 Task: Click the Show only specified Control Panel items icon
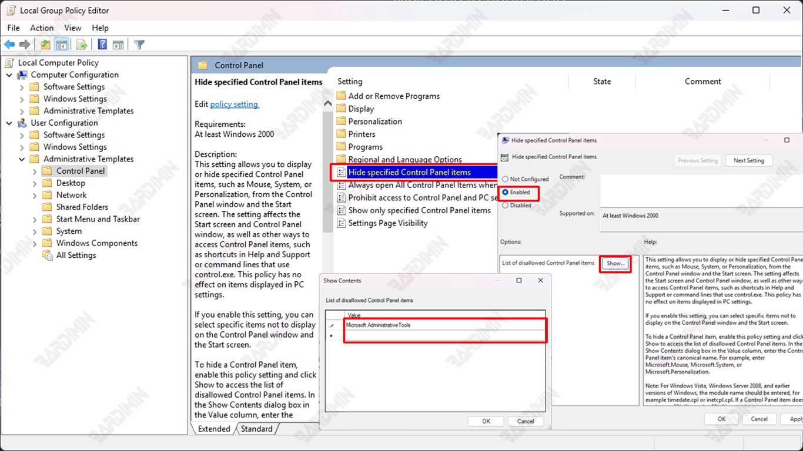point(341,210)
